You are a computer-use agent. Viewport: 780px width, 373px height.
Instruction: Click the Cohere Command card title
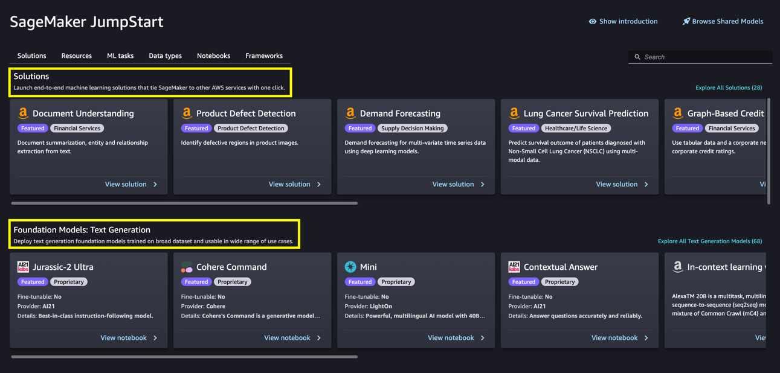coord(231,267)
